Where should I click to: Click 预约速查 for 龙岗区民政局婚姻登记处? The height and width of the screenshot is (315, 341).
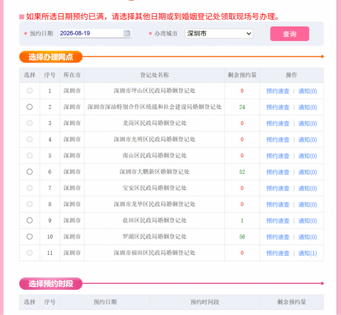point(278,123)
